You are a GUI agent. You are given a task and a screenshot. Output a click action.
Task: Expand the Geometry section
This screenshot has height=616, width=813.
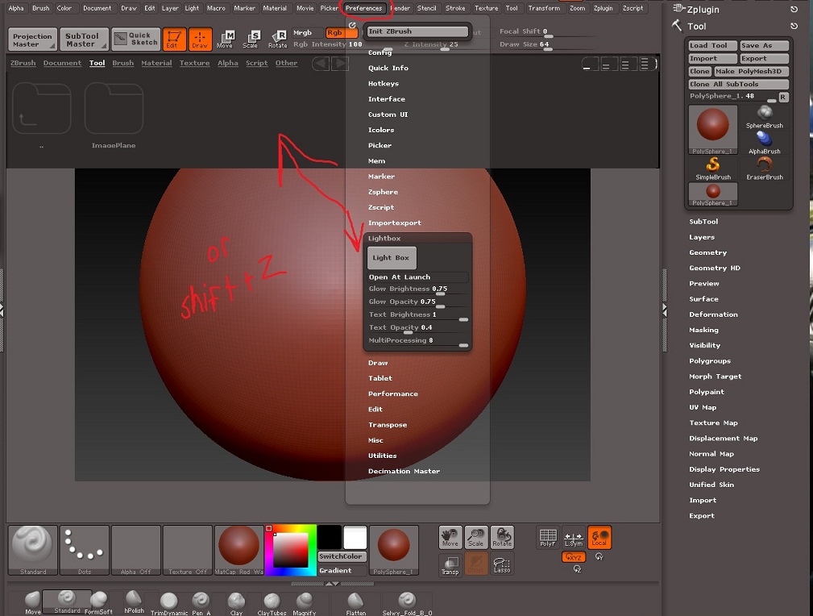pos(707,252)
